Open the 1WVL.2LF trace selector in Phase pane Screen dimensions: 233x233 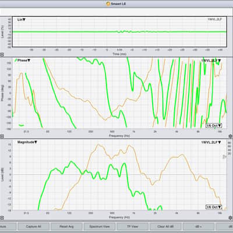[x=211, y=61]
